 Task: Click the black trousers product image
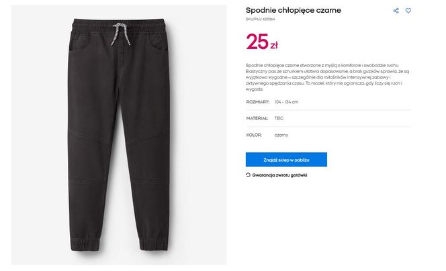click(x=119, y=135)
